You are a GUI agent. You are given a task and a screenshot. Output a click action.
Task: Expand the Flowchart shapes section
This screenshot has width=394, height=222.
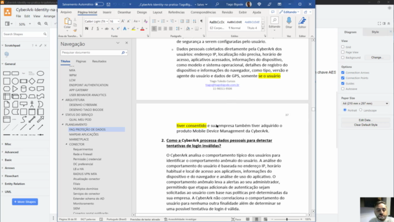pyautogui.click(x=11, y=176)
